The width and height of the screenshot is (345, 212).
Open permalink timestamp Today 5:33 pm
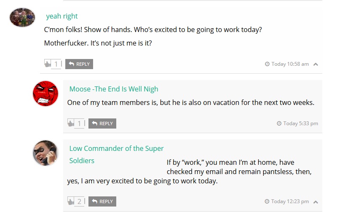[x=300, y=123]
